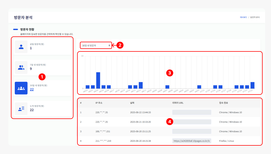Click the tallest bar for 08/20
Viewport: 271px width, 154px height.
click(x=98, y=80)
